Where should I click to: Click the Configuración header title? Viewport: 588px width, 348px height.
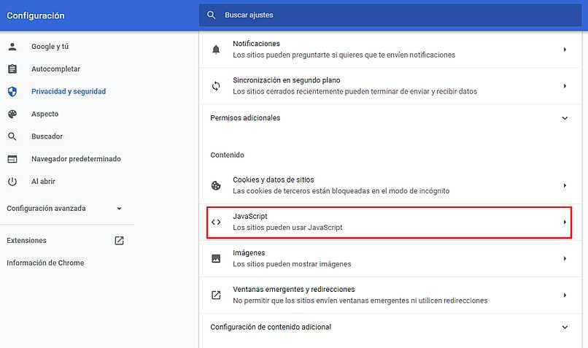click(36, 16)
